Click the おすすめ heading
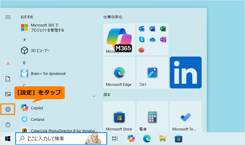The image size is (245, 145). point(27,17)
